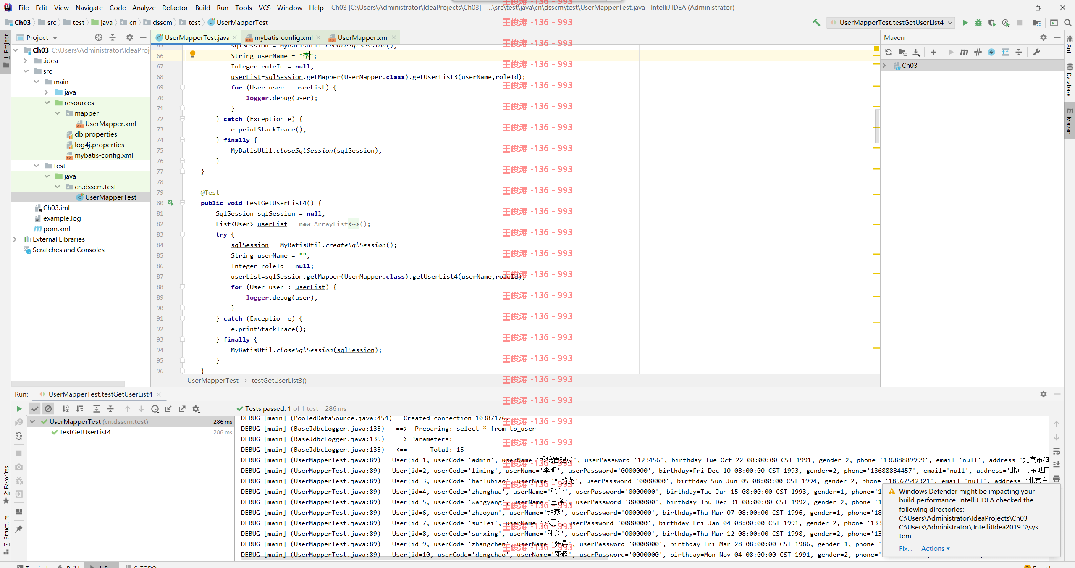Select log4j.properties in project tree
Screen dimensions: 1075x568
(99, 145)
